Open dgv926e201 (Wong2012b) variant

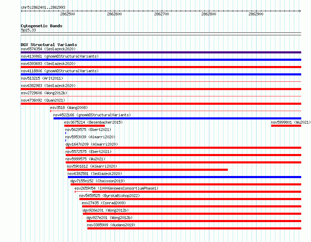(x=106, y=210)
